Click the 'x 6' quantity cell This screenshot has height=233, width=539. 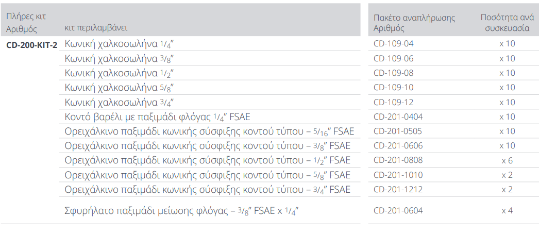(507, 160)
